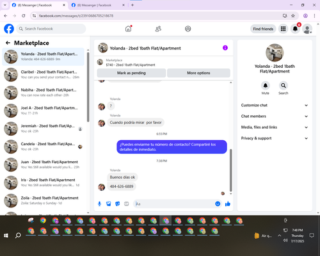The image size is (320, 256).
Task: Go back using the Marketplace arrow
Action: (x=8, y=43)
